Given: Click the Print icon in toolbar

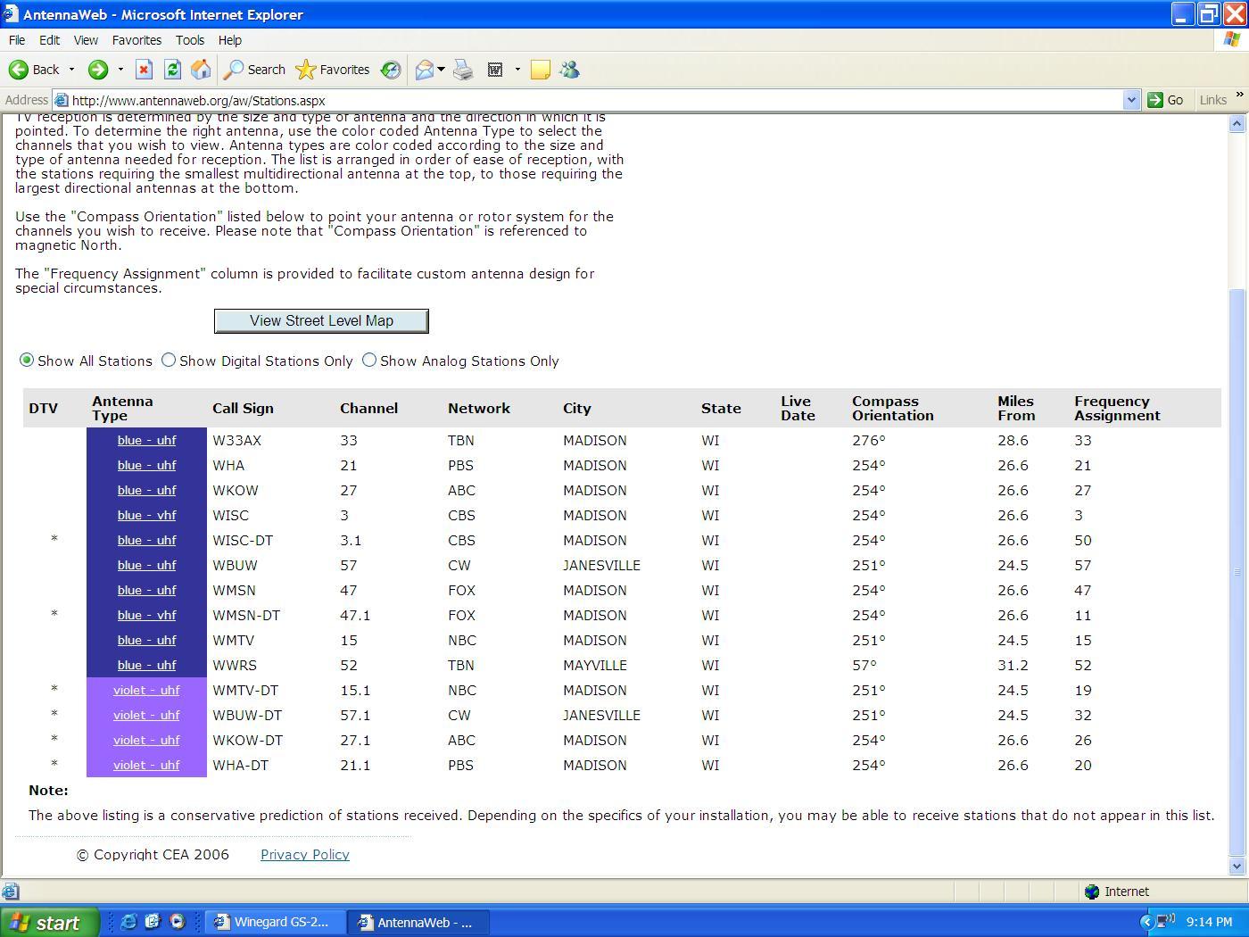Looking at the screenshot, I should [x=463, y=70].
